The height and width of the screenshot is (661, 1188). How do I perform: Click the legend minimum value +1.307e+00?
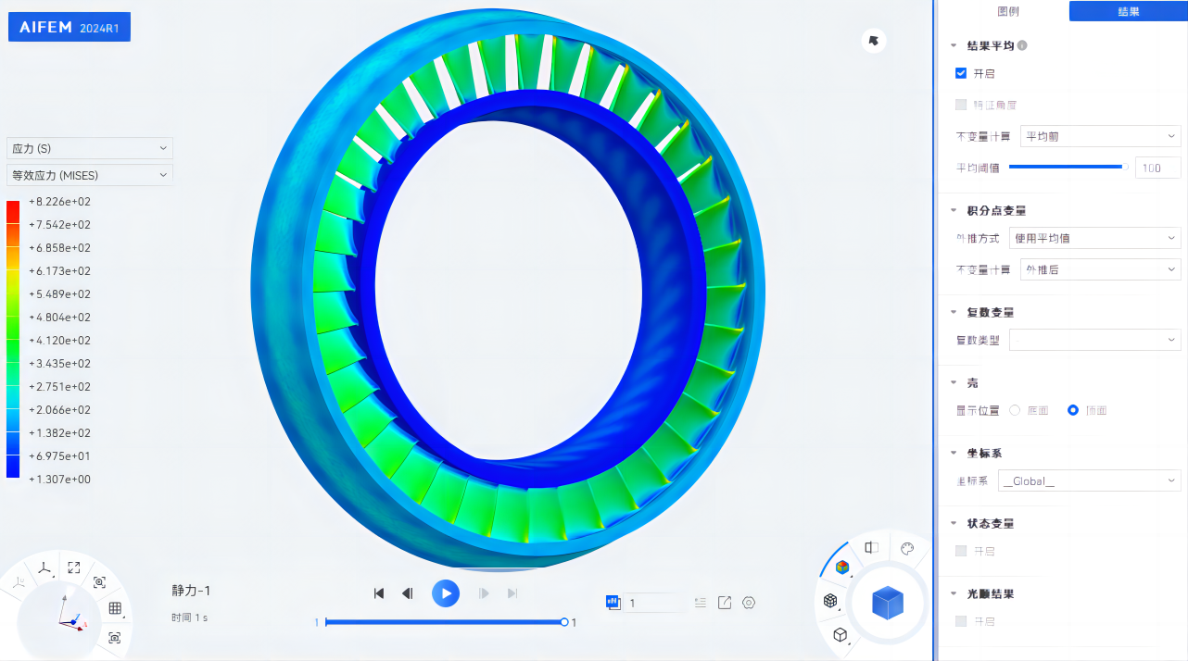(x=60, y=480)
